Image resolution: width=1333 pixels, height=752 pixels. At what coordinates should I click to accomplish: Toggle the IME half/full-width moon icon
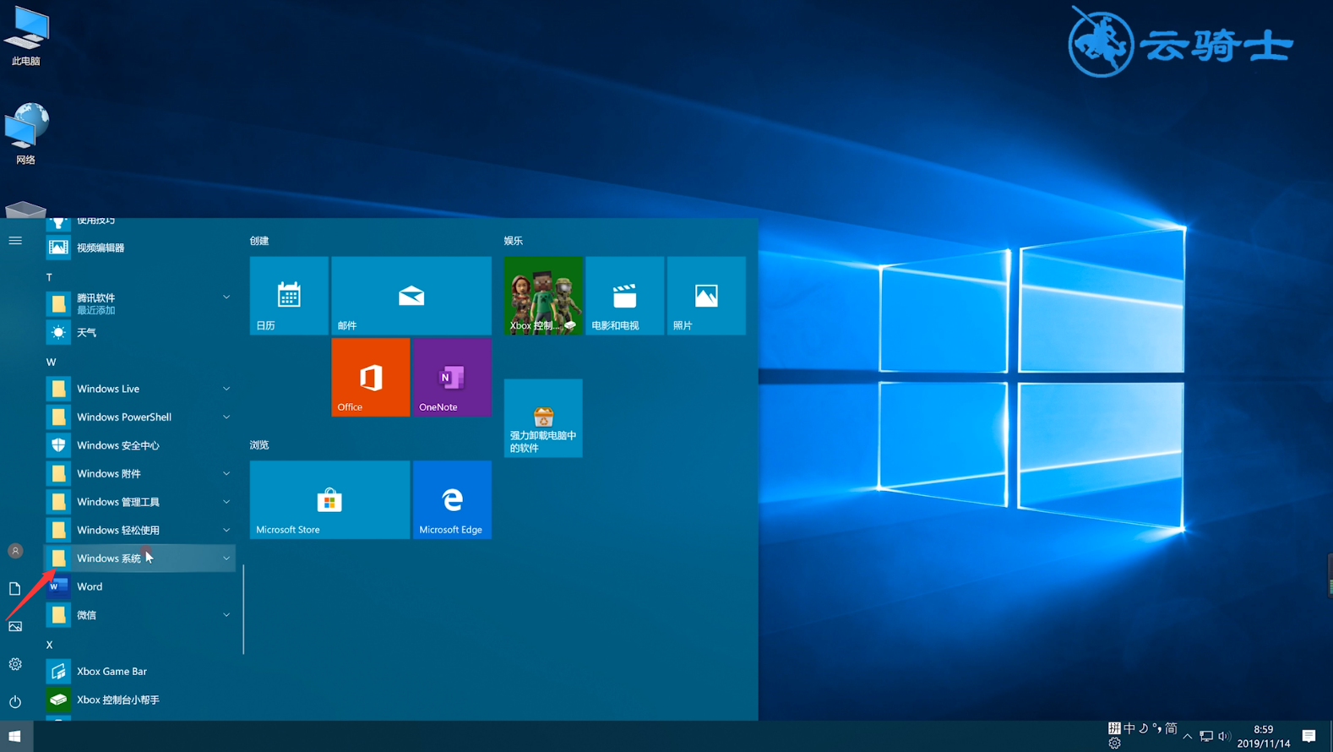[1144, 728]
